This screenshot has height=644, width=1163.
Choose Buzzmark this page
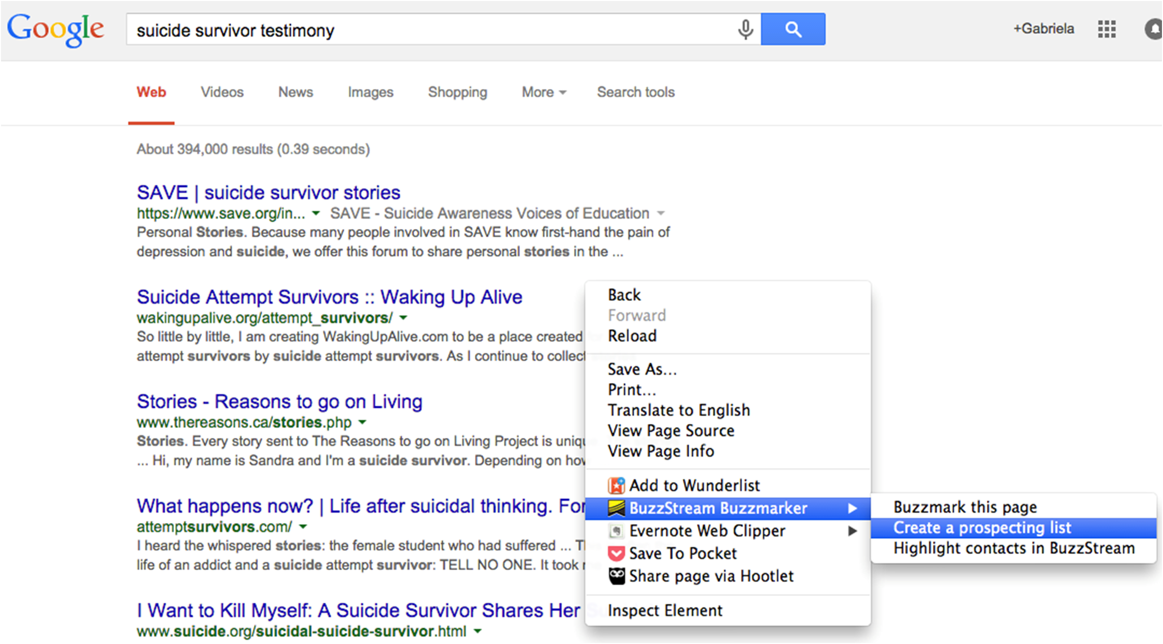pyautogui.click(x=965, y=507)
